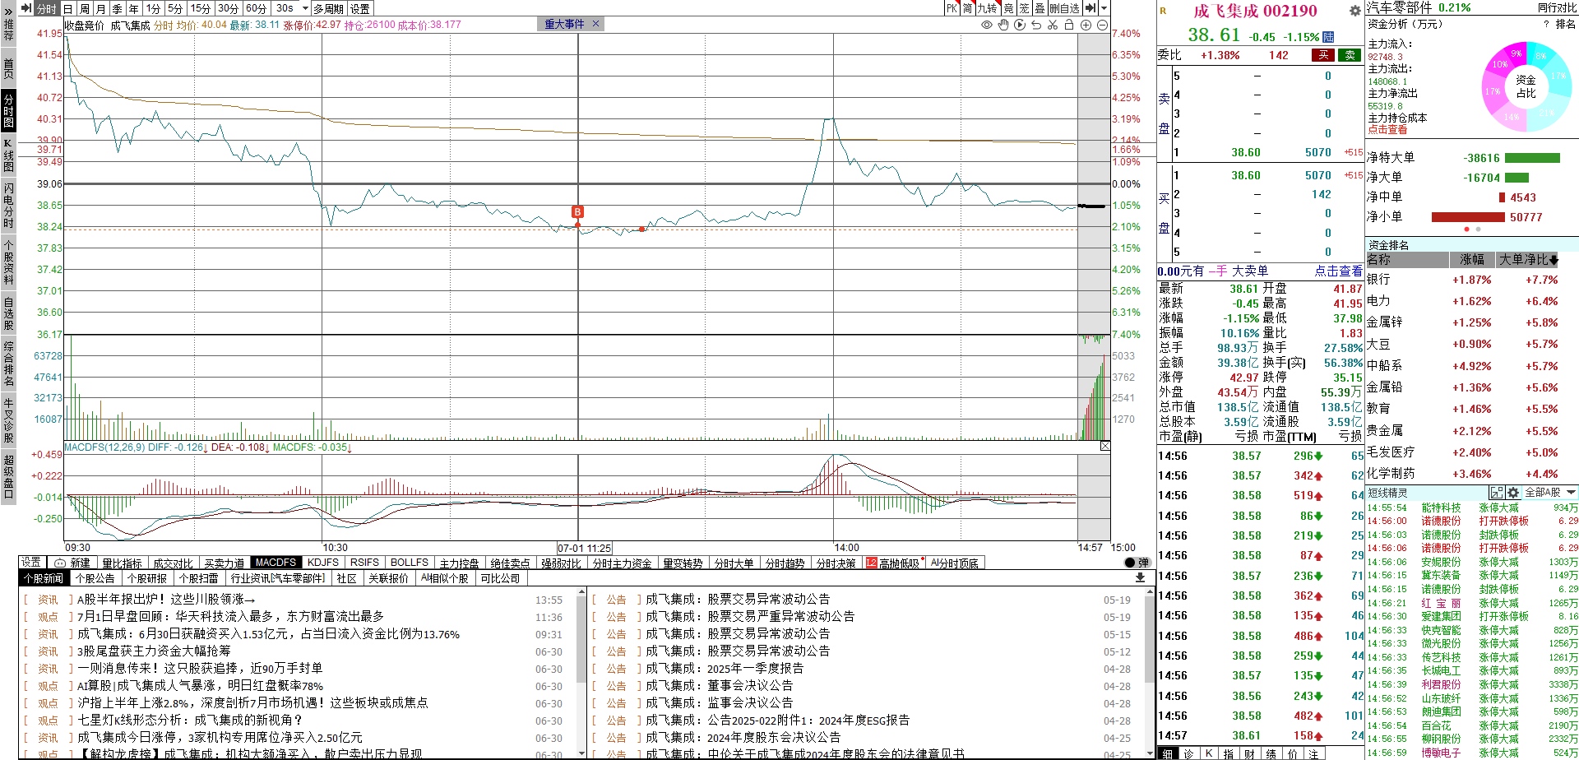This screenshot has width=1579, height=760.
Task: Open the 全部A股 filter dropdown
Action: pyautogui.click(x=1551, y=493)
